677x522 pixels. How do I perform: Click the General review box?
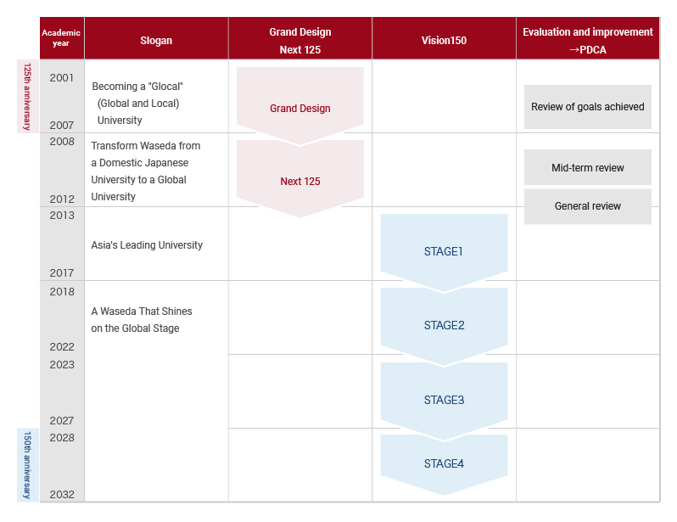[588, 206]
